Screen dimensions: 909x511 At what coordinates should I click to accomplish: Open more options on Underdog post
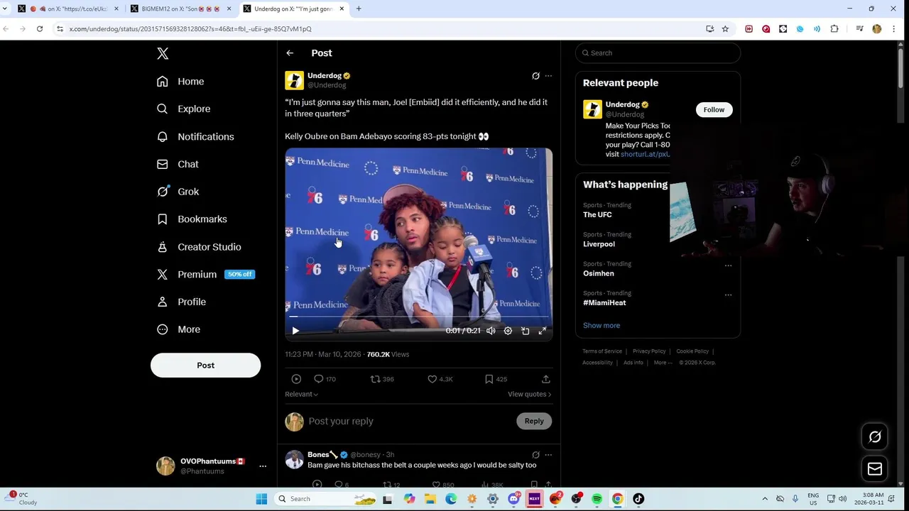pyautogui.click(x=548, y=76)
